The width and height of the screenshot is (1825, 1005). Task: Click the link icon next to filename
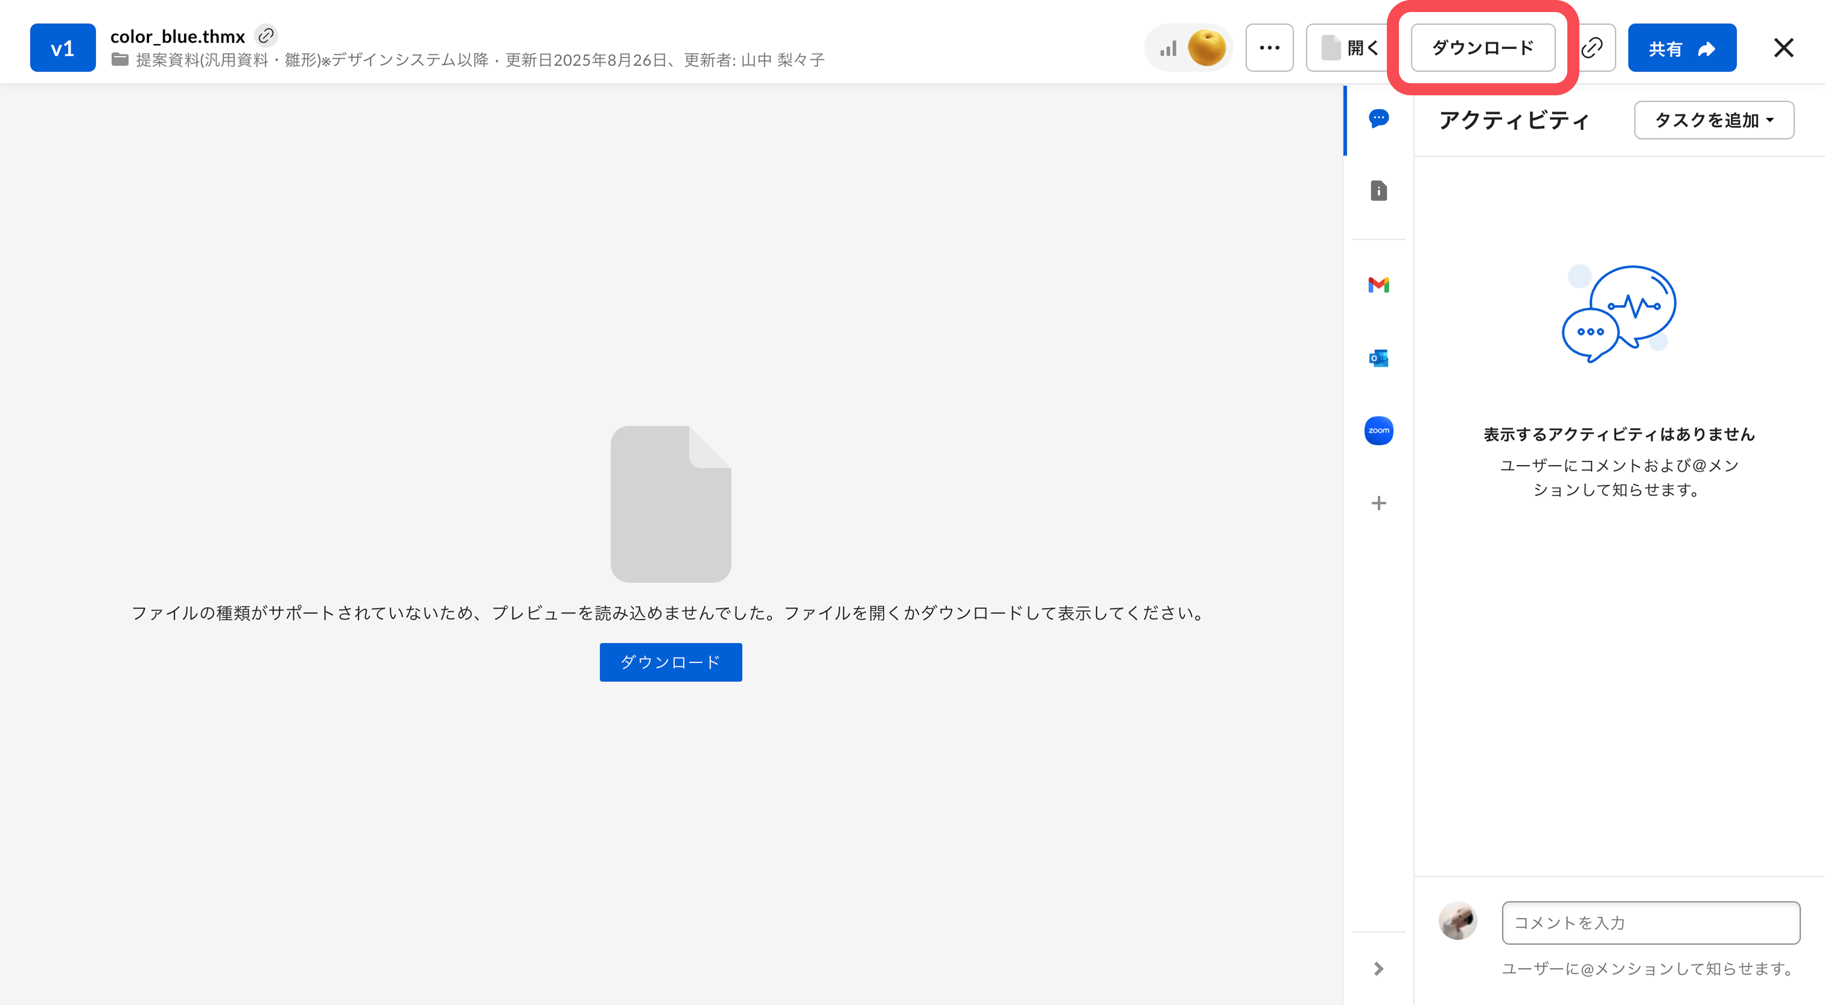[266, 35]
